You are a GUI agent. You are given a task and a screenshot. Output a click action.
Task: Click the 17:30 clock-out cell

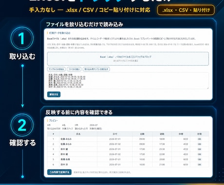[x=162, y=144]
